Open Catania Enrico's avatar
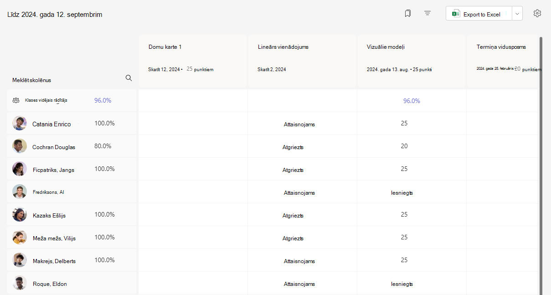The height and width of the screenshot is (295, 551). (x=20, y=123)
